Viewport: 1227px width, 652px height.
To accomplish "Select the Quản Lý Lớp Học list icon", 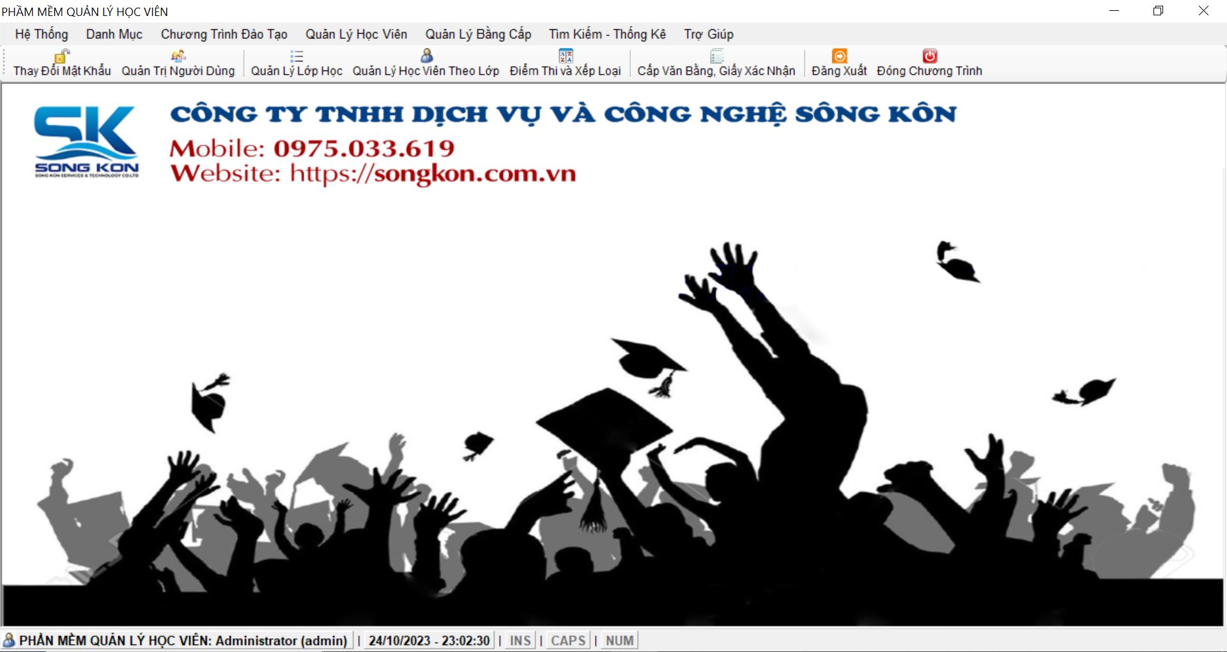I will [x=297, y=56].
